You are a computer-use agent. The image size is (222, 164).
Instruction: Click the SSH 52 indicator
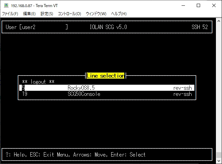click(200, 27)
